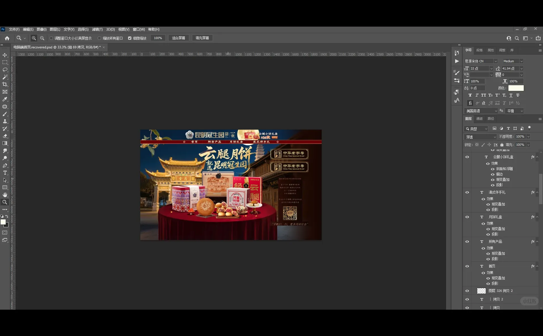This screenshot has height=336, width=543.
Task: Hide the 滇式伴手礼 layer
Action: click(467, 192)
